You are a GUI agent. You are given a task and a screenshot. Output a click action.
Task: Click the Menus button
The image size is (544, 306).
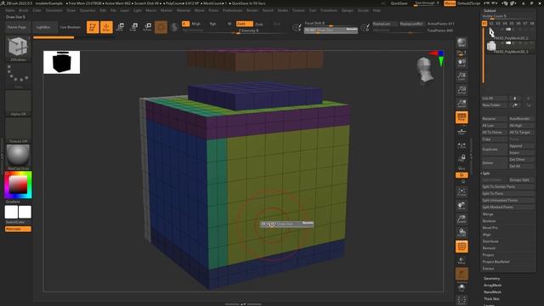(x=450, y=3)
